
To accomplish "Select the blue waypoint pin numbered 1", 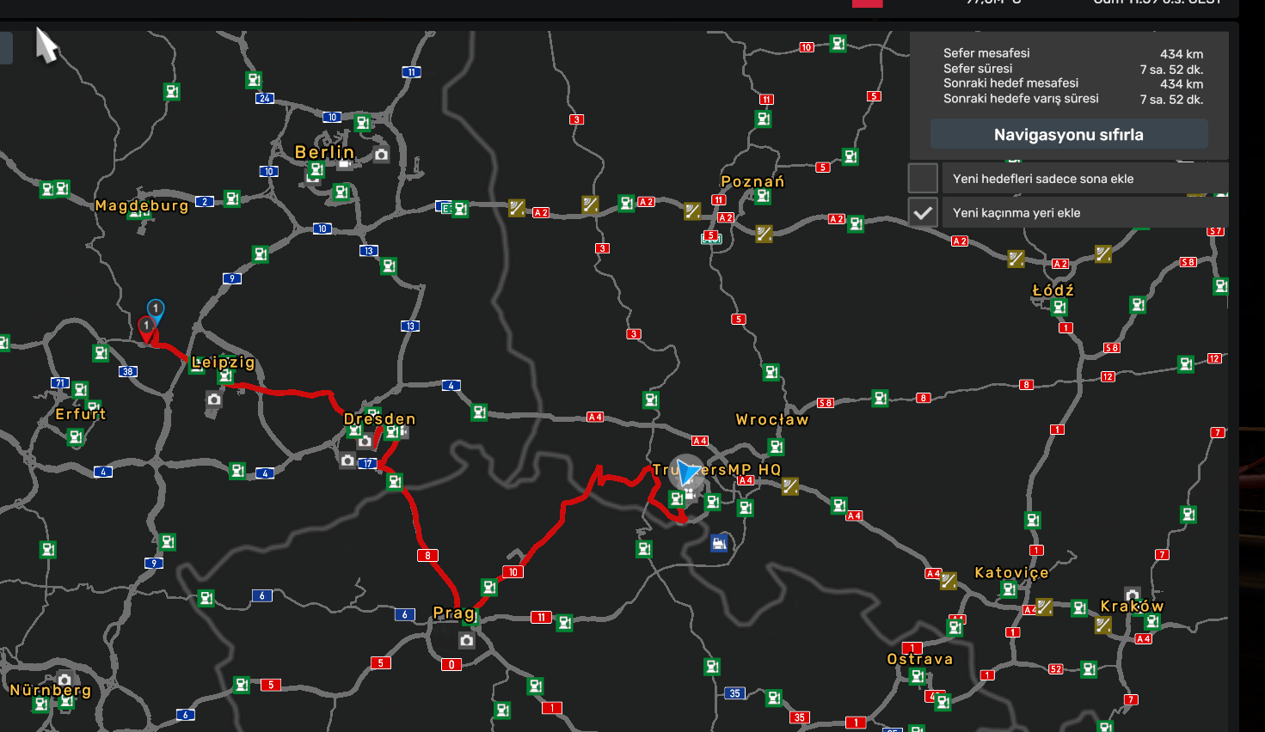I will point(156,308).
